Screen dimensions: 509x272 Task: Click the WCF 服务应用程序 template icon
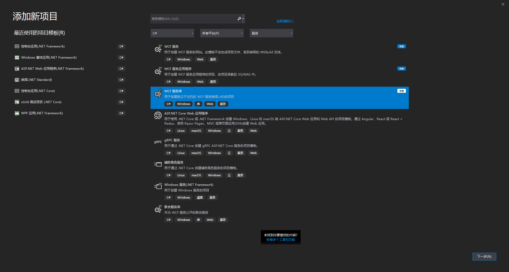click(158, 71)
